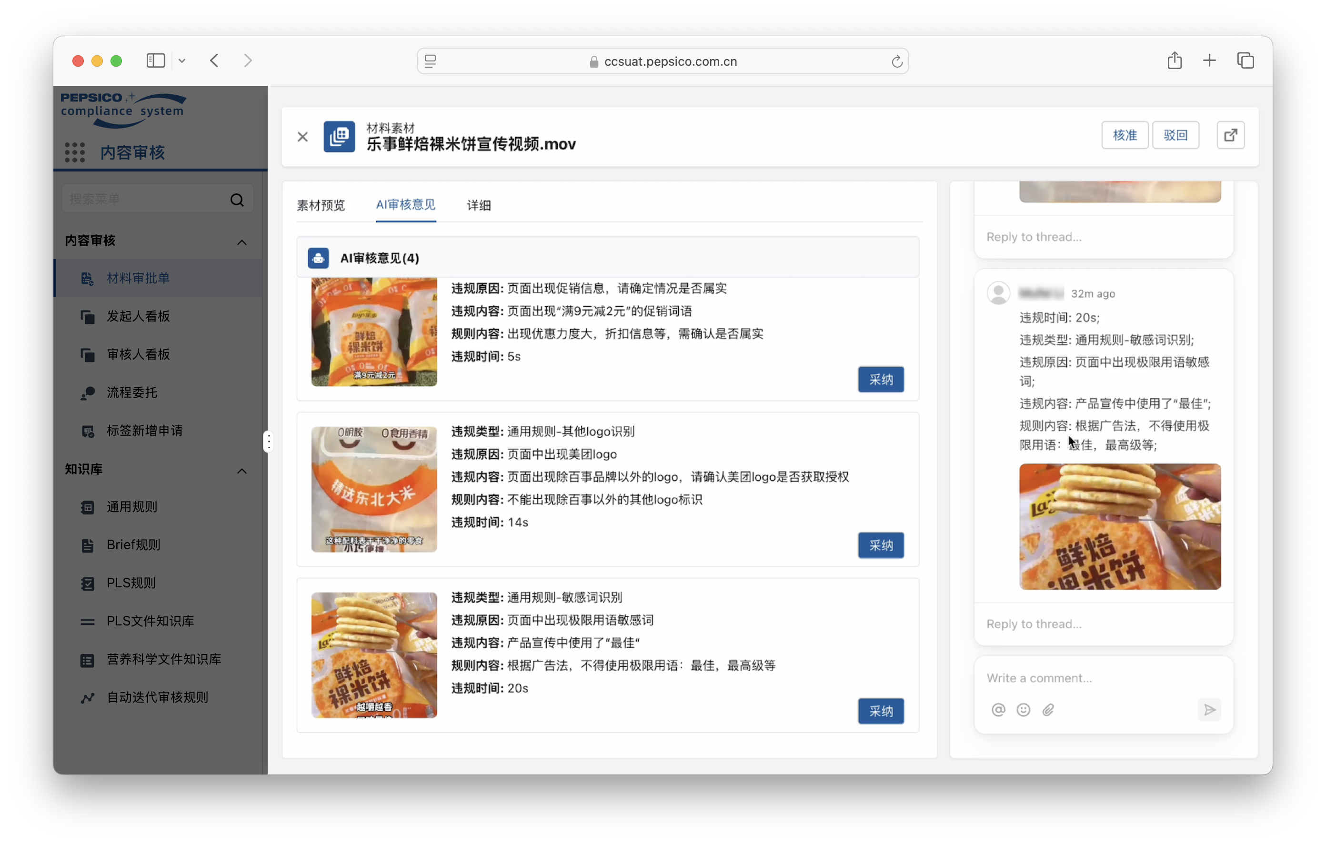
Task: Click the 营养科学文件知识库 sidebar icon
Action: (x=88, y=660)
